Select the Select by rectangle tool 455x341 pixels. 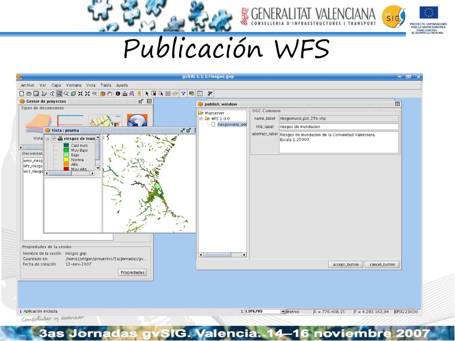(154, 94)
